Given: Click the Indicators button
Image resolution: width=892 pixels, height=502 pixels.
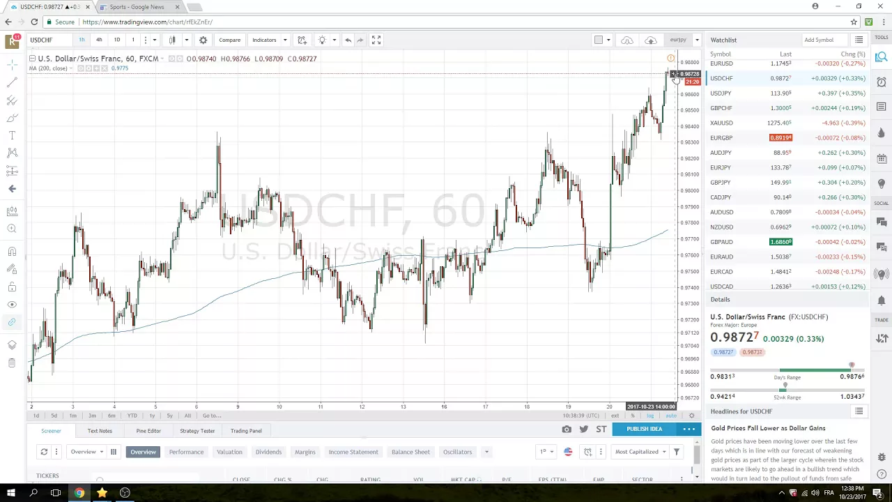Looking at the screenshot, I should (264, 40).
